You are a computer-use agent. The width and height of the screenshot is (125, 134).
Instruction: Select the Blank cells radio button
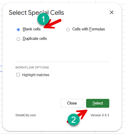click(18, 30)
